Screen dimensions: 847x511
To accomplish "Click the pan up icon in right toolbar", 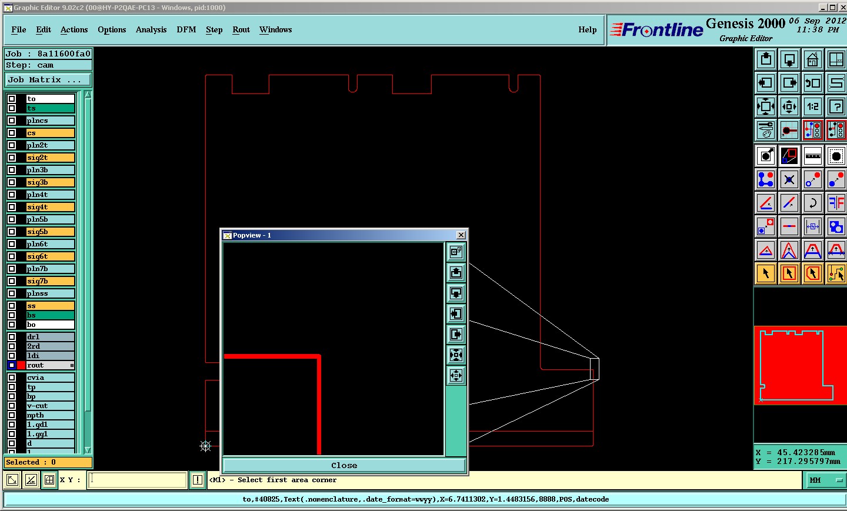I will pos(766,59).
